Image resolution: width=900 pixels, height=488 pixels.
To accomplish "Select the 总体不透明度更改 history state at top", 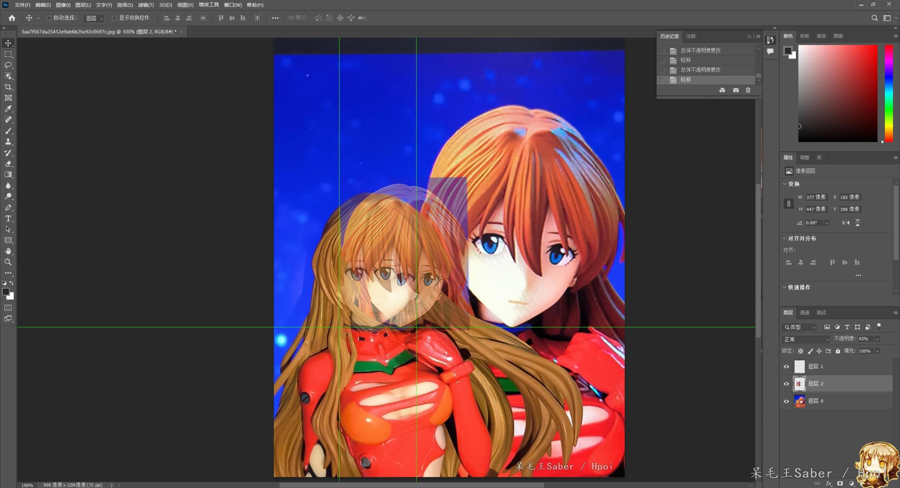I will tap(700, 50).
